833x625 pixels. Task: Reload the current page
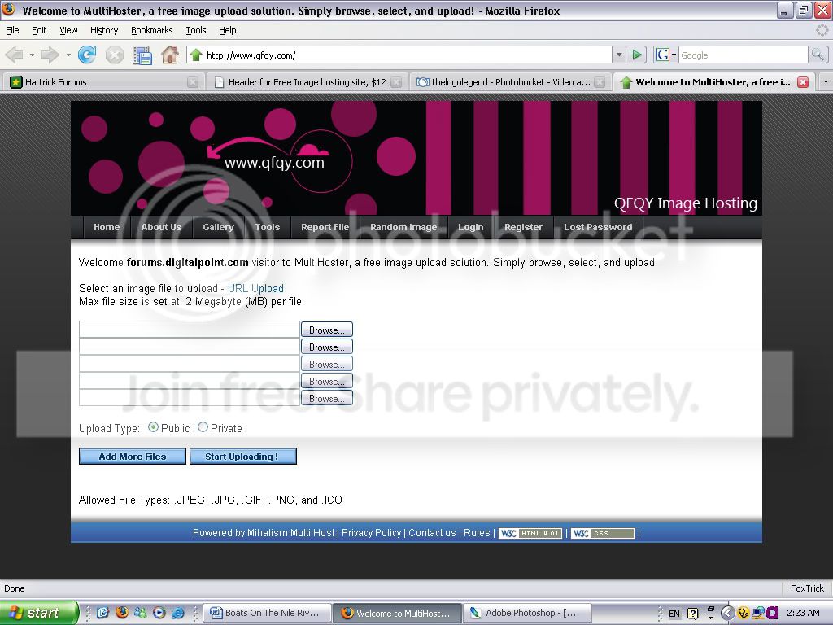(x=87, y=55)
